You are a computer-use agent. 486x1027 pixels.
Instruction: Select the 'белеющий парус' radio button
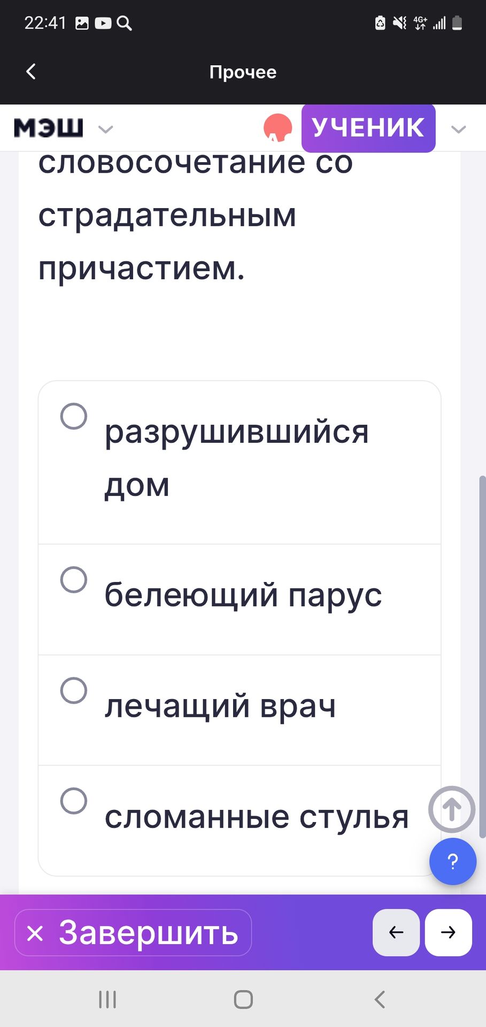pos(74,580)
